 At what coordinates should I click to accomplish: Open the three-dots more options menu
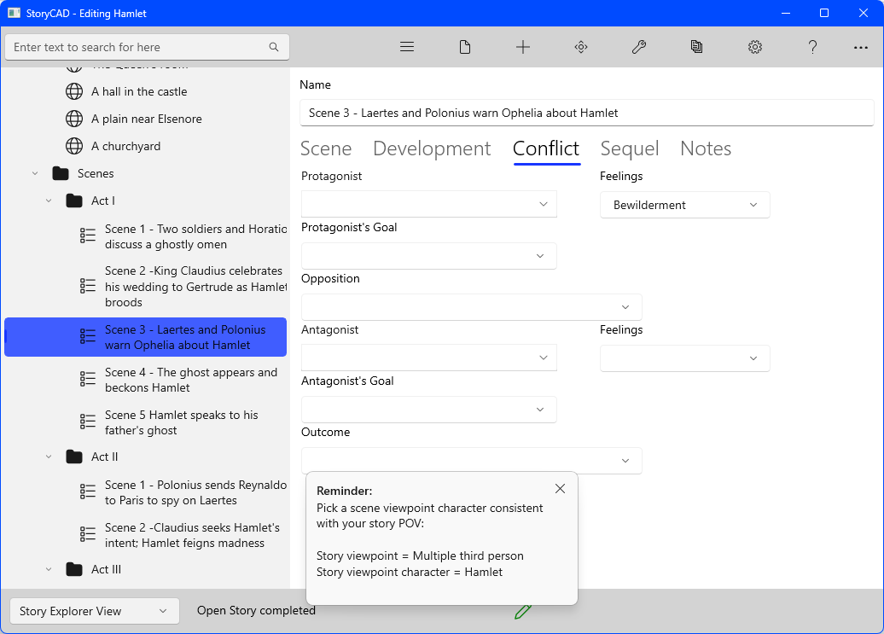(x=861, y=47)
